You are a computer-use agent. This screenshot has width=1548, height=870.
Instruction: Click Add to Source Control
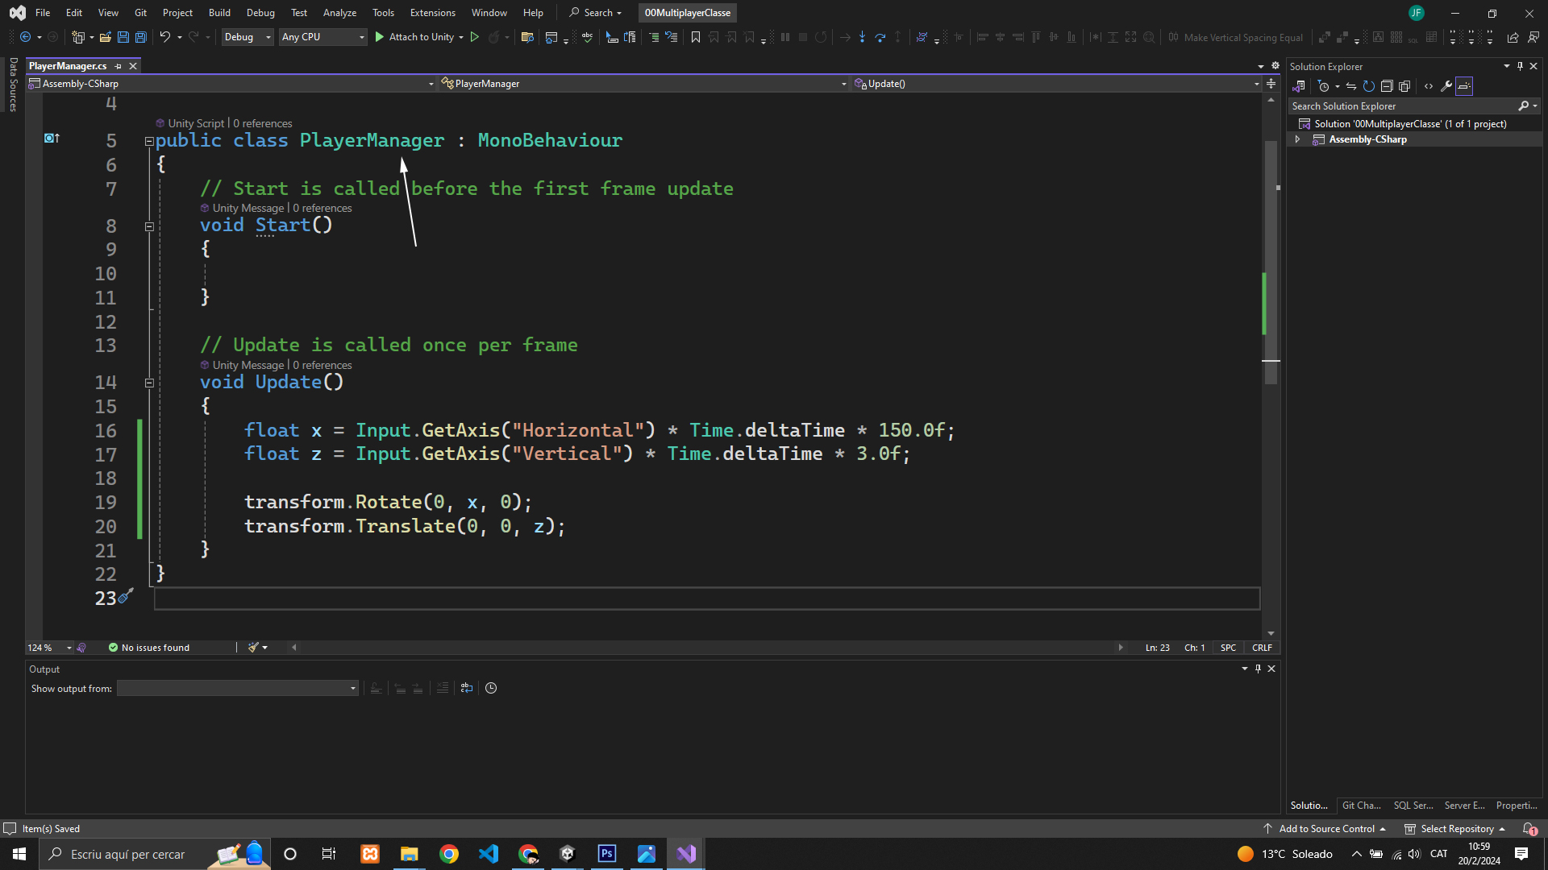click(1326, 829)
